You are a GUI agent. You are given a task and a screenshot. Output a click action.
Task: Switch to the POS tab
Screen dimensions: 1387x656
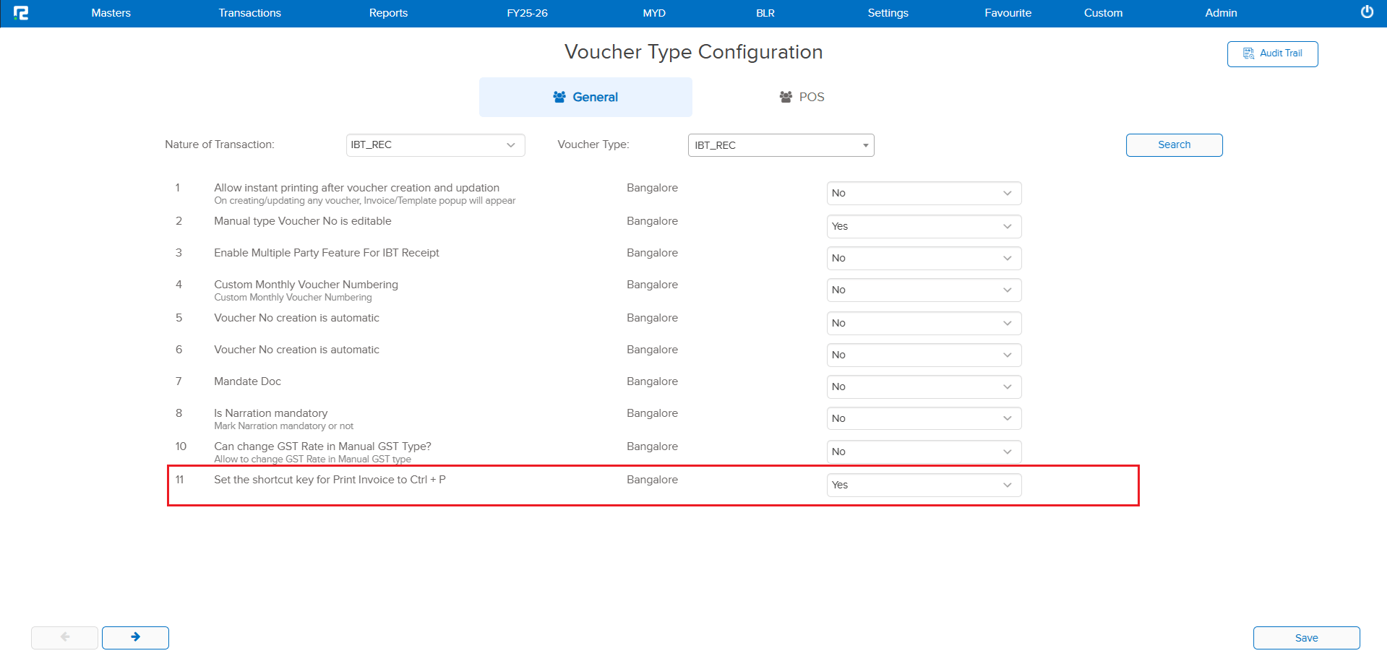802,97
